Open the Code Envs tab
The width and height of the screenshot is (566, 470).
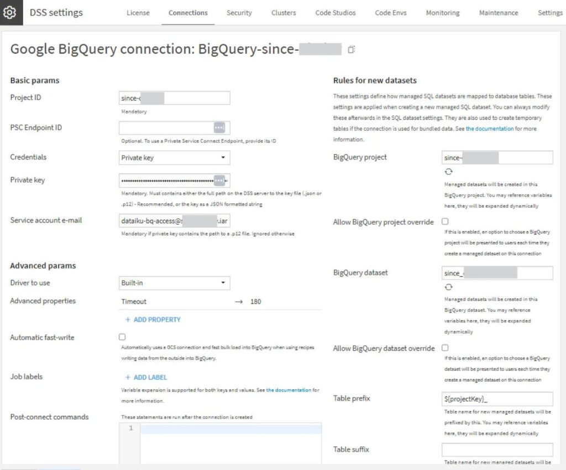[x=391, y=13]
